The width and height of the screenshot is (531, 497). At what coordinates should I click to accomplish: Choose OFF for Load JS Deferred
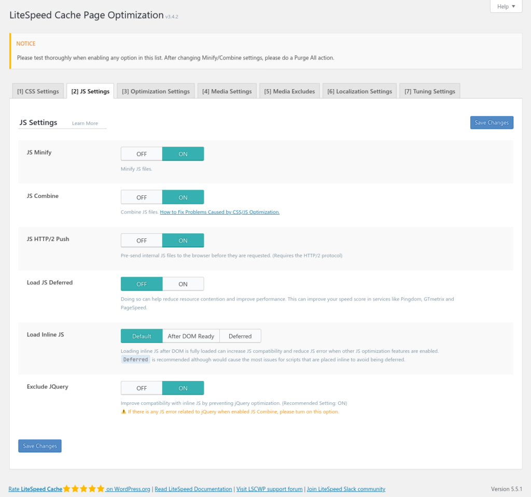[x=142, y=283]
